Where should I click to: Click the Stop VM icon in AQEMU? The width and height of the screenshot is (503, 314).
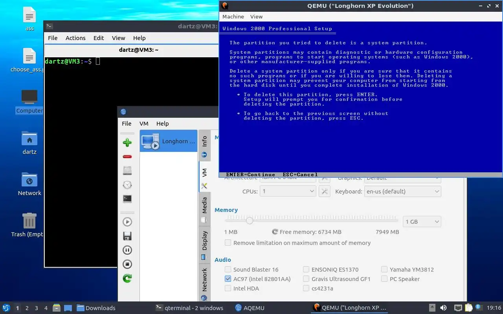127,264
